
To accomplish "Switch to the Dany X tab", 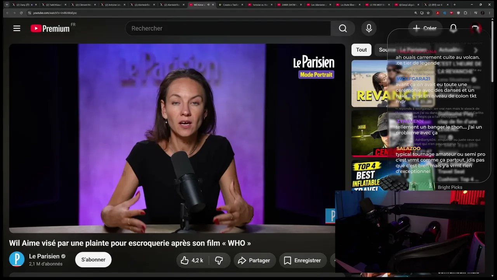I will pyautogui.click(x=24, y=5).
